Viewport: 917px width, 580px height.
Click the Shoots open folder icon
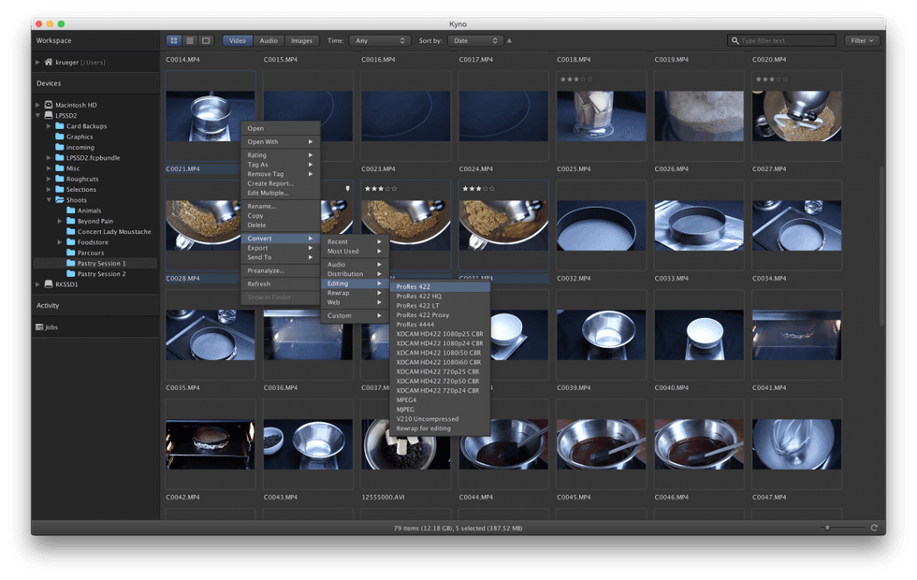(60, 199)
